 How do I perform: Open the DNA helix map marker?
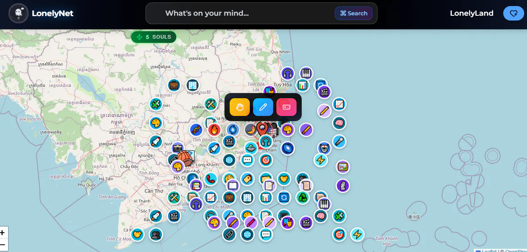(x=196, y=130)
